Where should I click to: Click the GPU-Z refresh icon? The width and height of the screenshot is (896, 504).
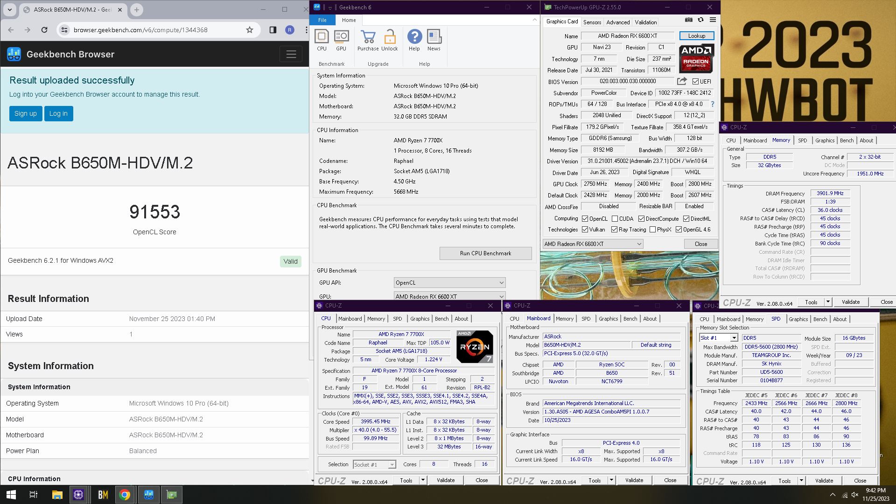click(x=700, y=20)
